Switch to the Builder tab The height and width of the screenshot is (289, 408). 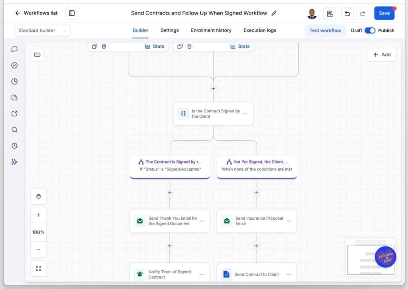click(x=141, y=30)
